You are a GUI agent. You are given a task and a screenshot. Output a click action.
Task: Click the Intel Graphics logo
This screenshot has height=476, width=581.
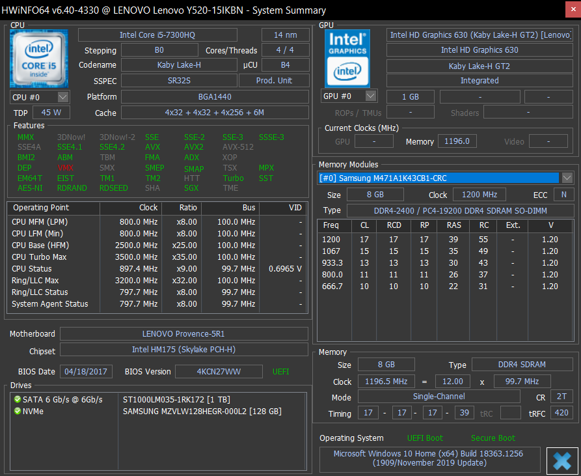point(347,59)
